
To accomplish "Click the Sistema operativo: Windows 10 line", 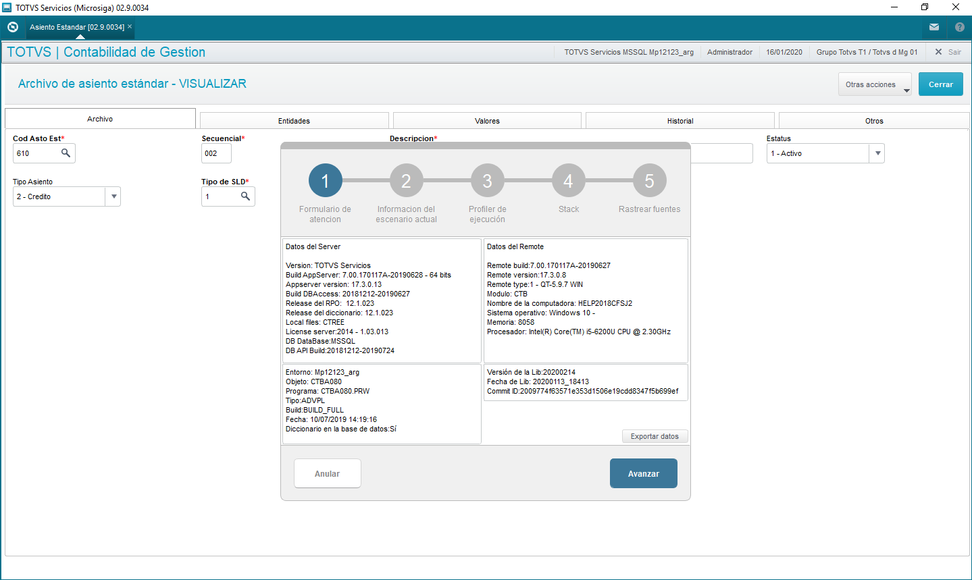I will coord(541,313).
